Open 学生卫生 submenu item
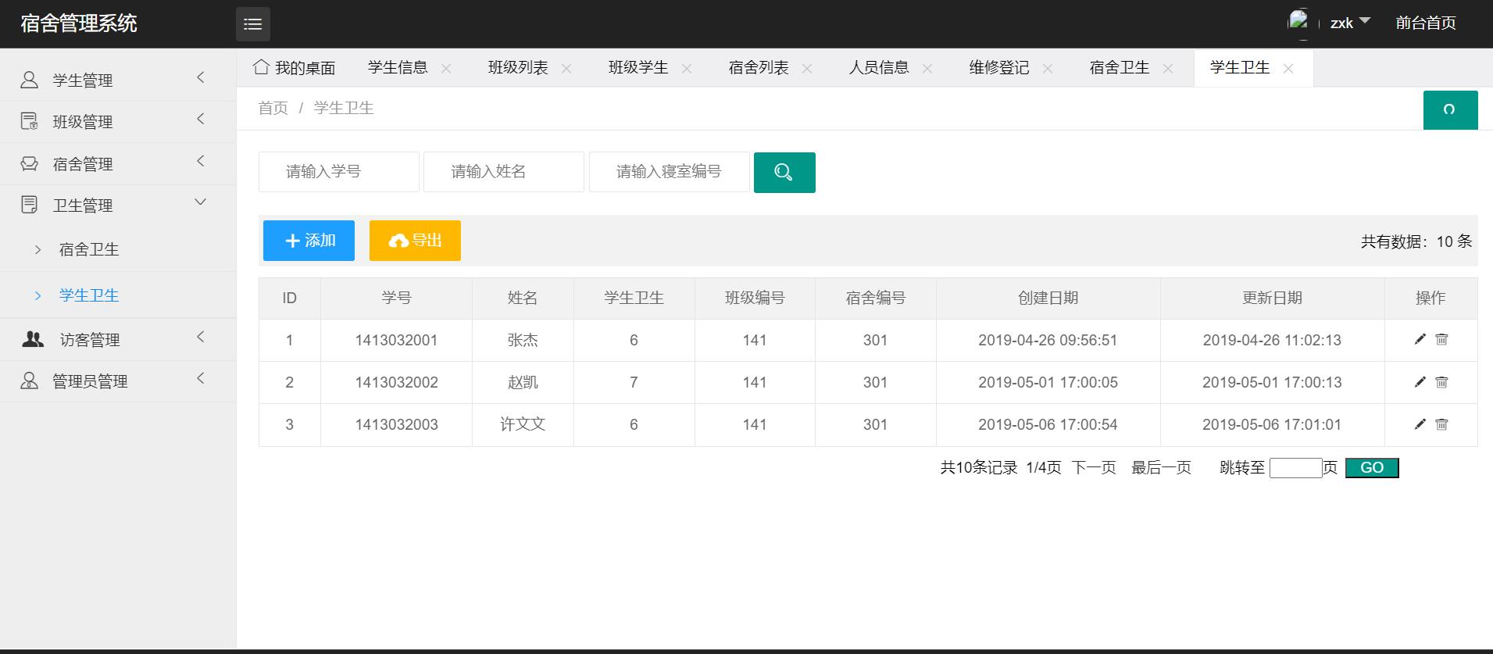The width and height of the screenshot is (1493, 654). click(89, 295)
